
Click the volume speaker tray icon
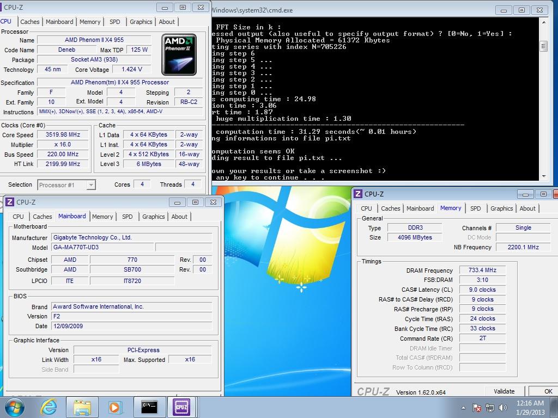tap(503, 408)
